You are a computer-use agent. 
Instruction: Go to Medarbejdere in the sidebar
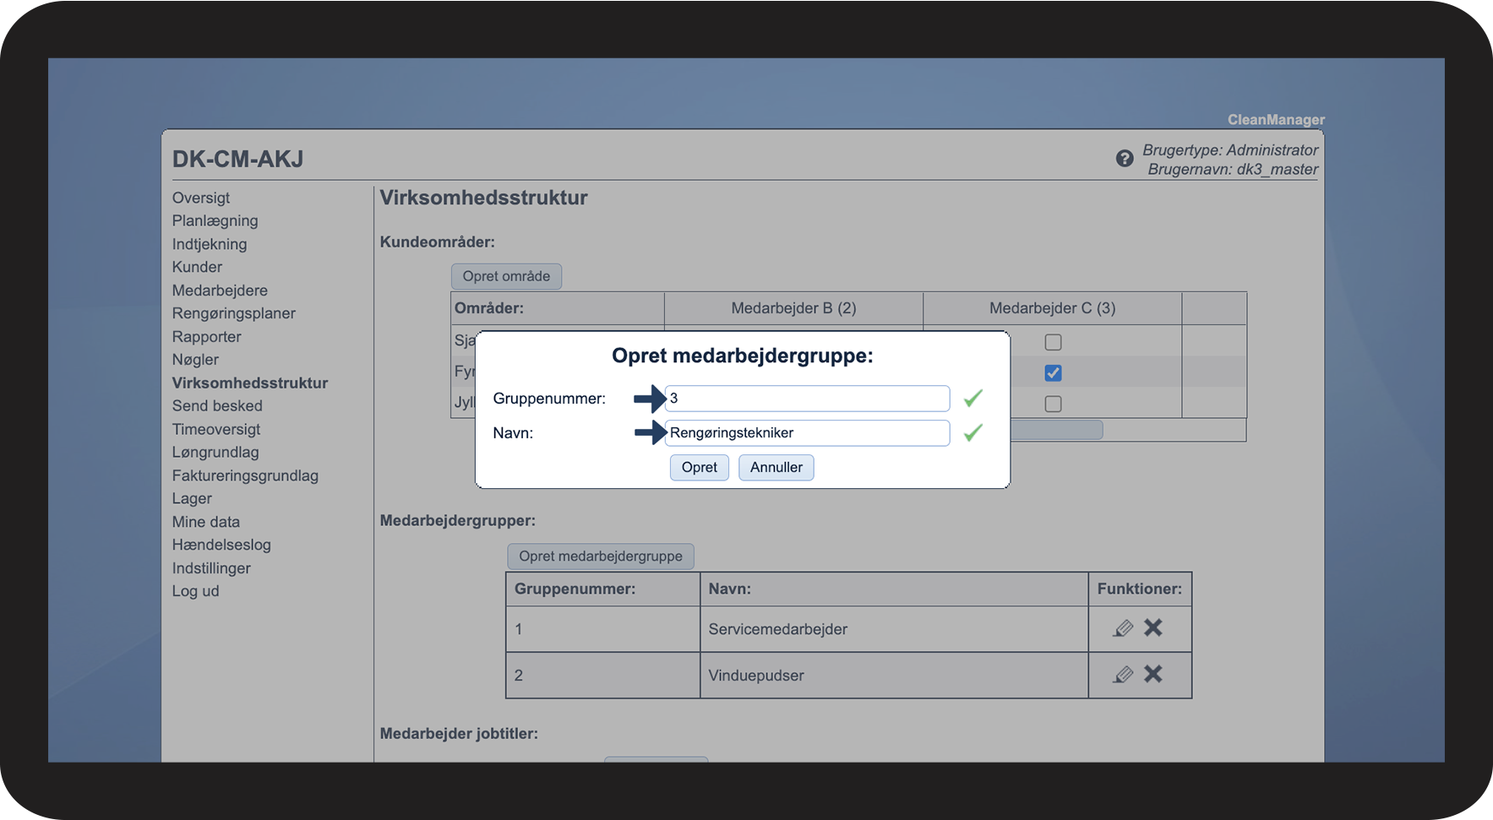220,291
